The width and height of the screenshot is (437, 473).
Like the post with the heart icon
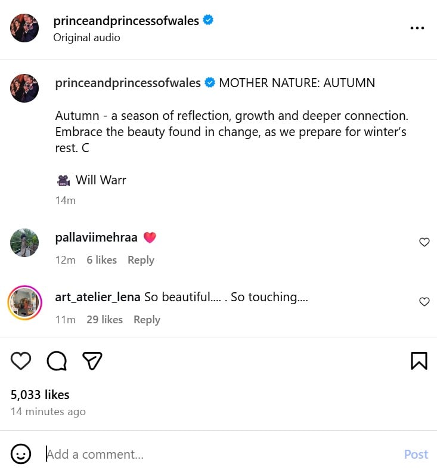(21, 360)
